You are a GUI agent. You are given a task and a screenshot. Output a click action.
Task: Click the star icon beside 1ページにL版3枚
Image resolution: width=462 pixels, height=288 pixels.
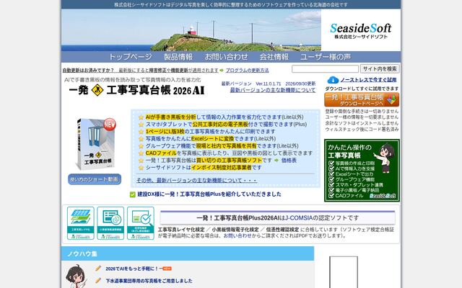tap(141, 132)
